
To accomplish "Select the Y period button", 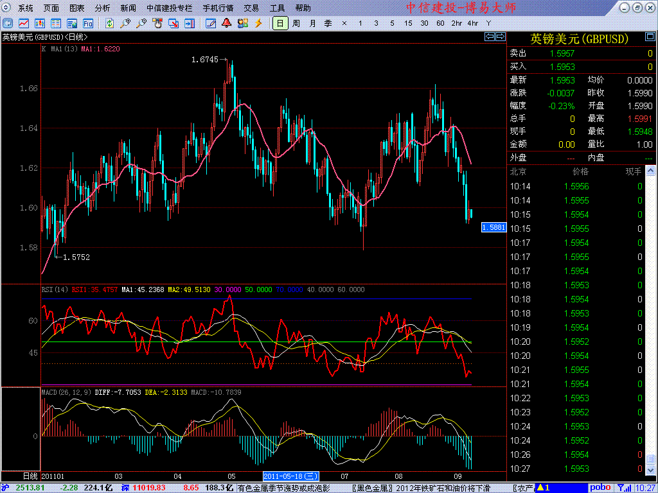I will tap(488, 24).
